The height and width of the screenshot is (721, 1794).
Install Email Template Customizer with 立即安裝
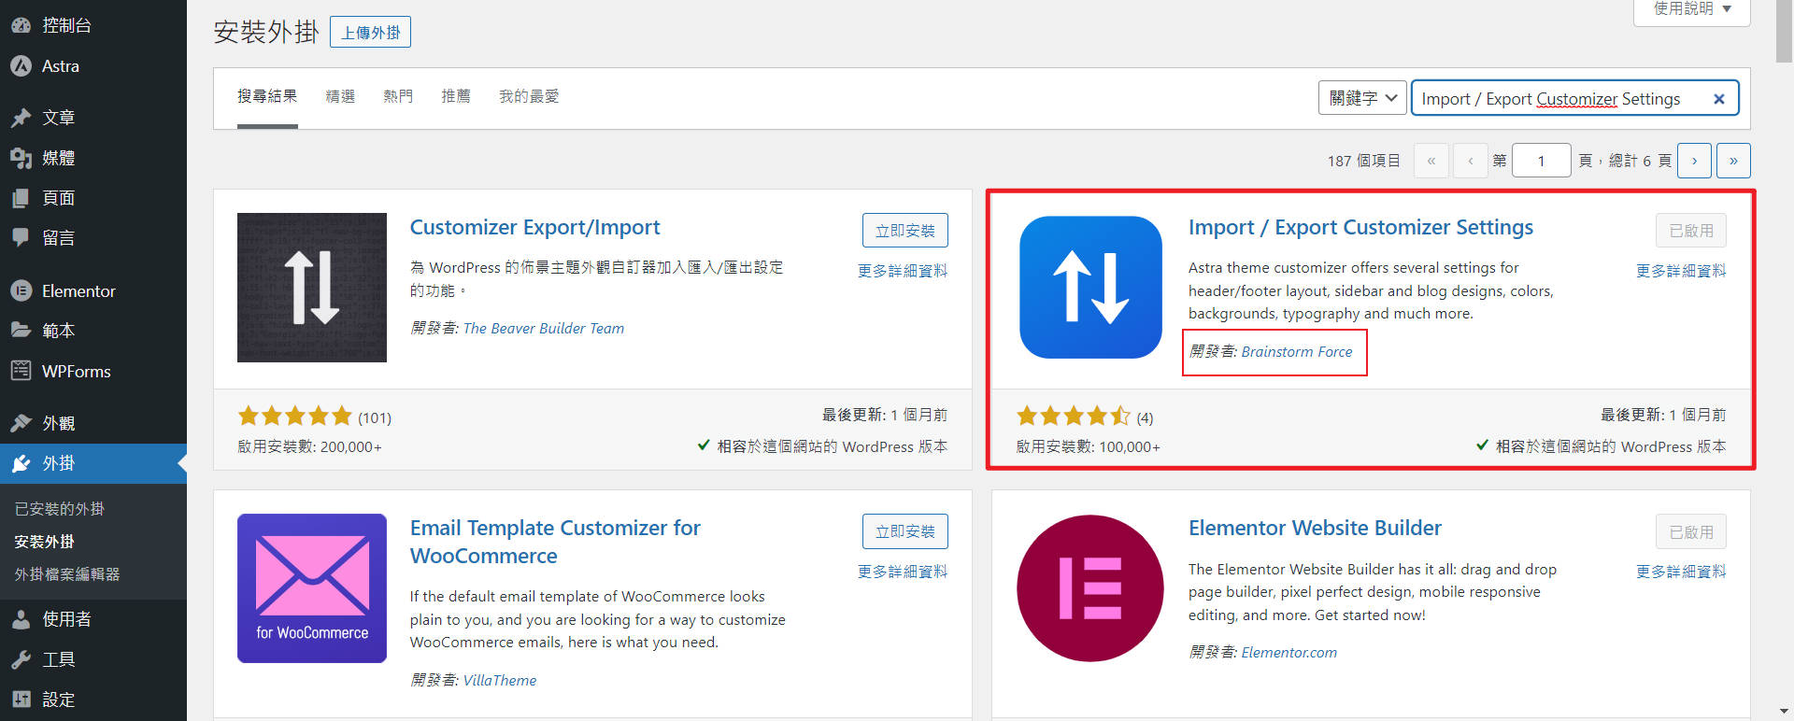(x=905, y=531)
